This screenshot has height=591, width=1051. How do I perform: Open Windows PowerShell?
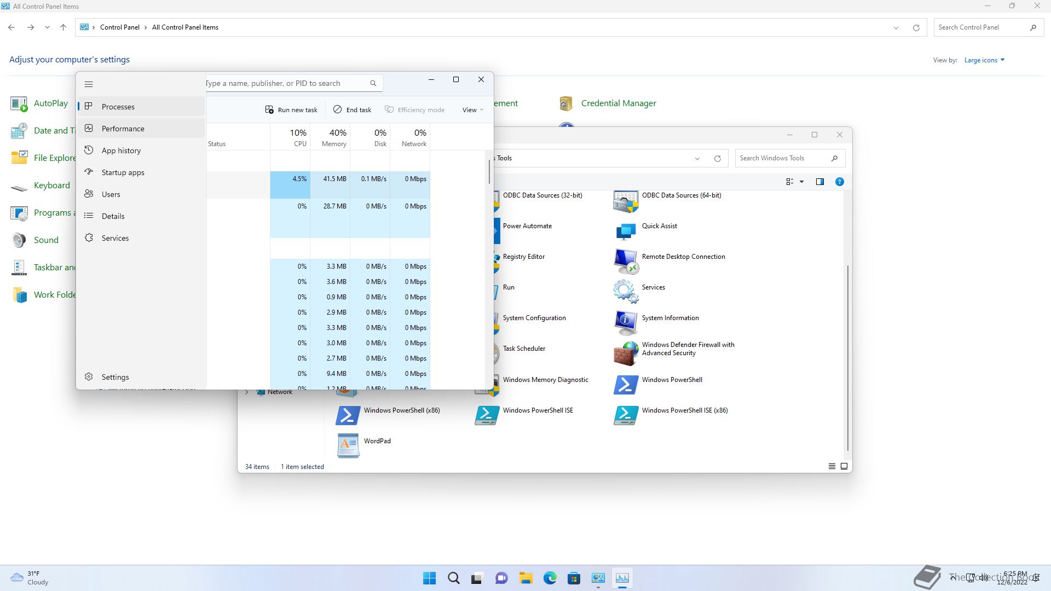tap(658, 385)
